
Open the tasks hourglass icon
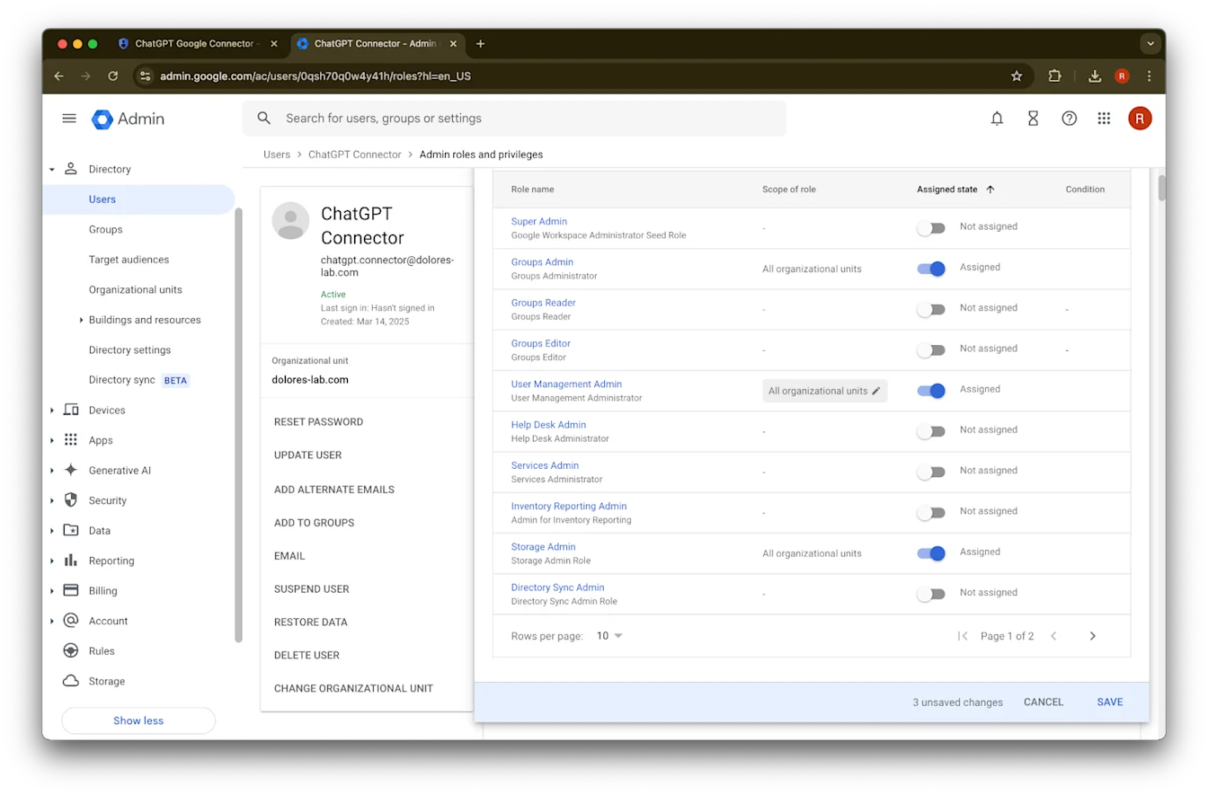pyautogui.click(x=1033, y=119)
